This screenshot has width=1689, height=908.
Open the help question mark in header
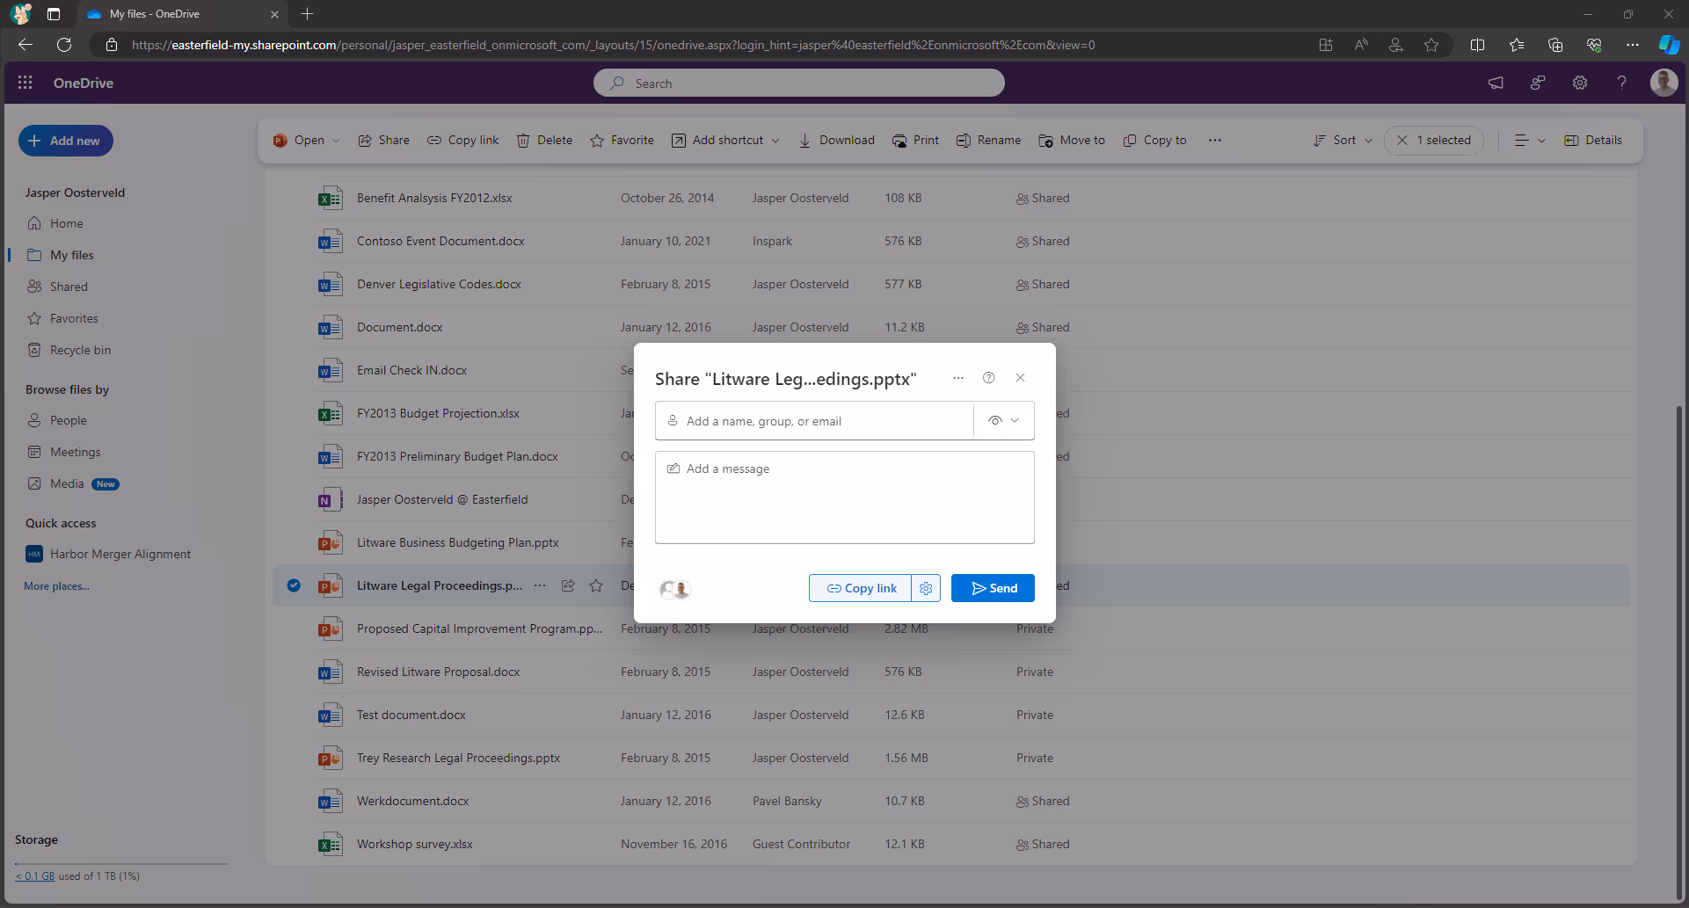(x=1621, y=83)
